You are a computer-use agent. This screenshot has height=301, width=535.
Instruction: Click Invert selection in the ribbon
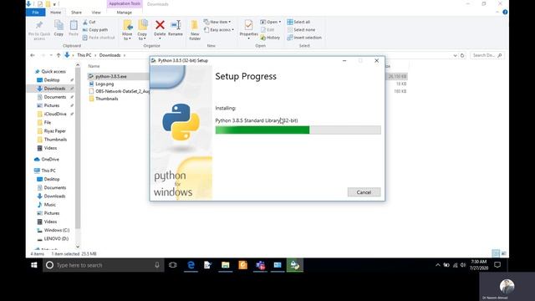coord(304,38)
